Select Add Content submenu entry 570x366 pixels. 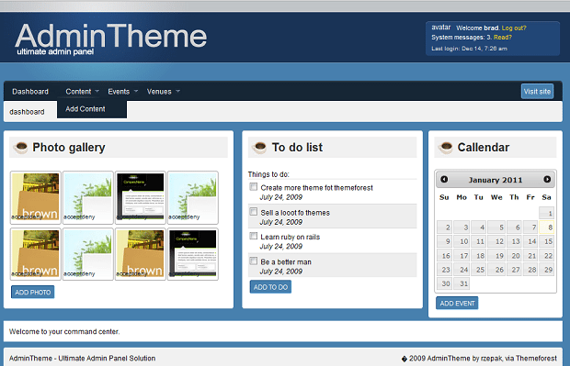pyautogui.click(x=85, y=109)
